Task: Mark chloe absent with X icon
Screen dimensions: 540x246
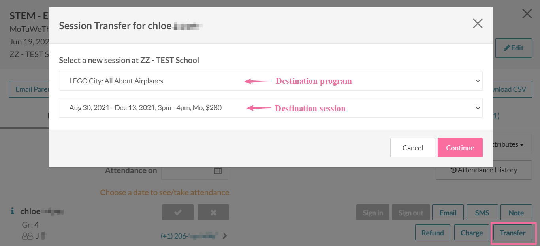Action: (x=213, y=213)
